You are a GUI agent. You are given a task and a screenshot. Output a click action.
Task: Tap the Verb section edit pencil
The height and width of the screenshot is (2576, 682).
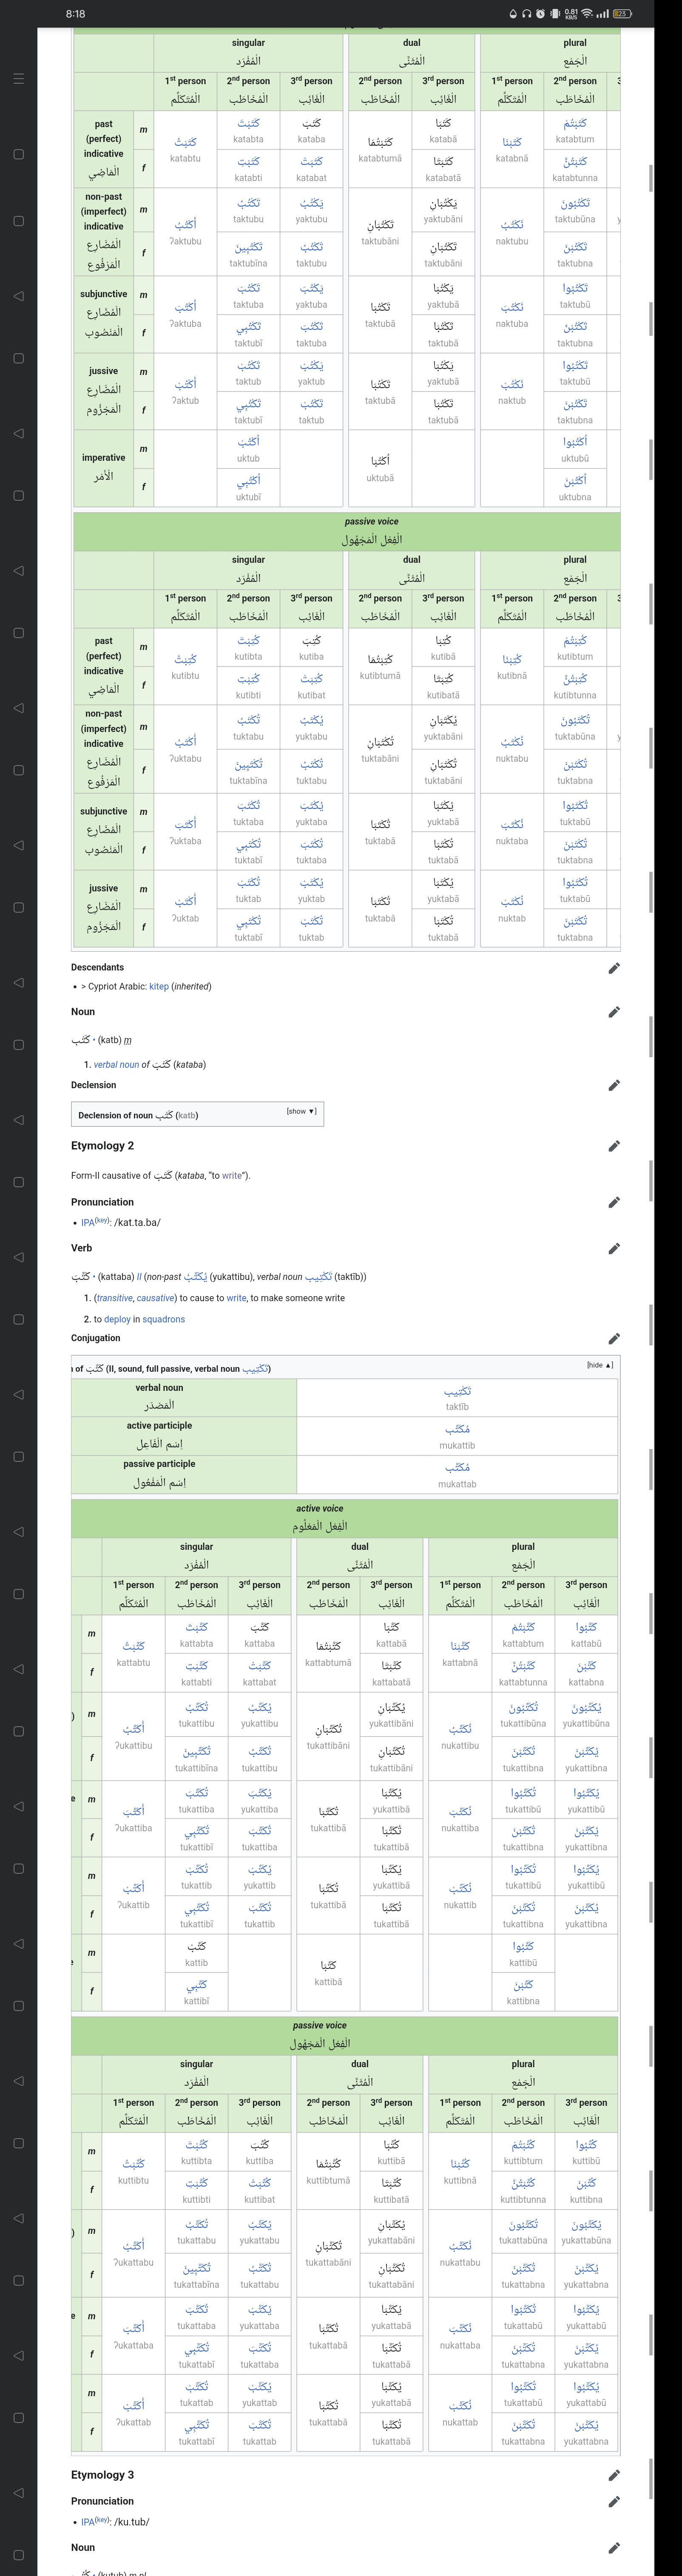coord(614,1248)
